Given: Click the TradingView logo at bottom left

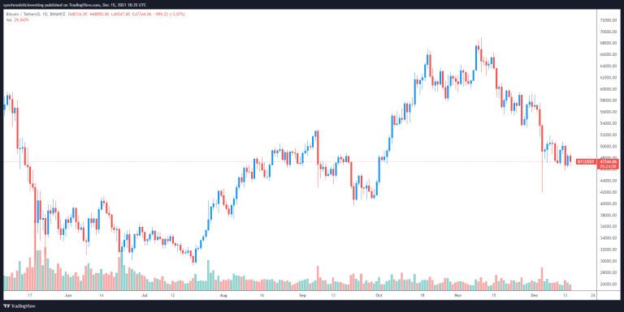Looking at the screenshot, I should pos(19,306).
